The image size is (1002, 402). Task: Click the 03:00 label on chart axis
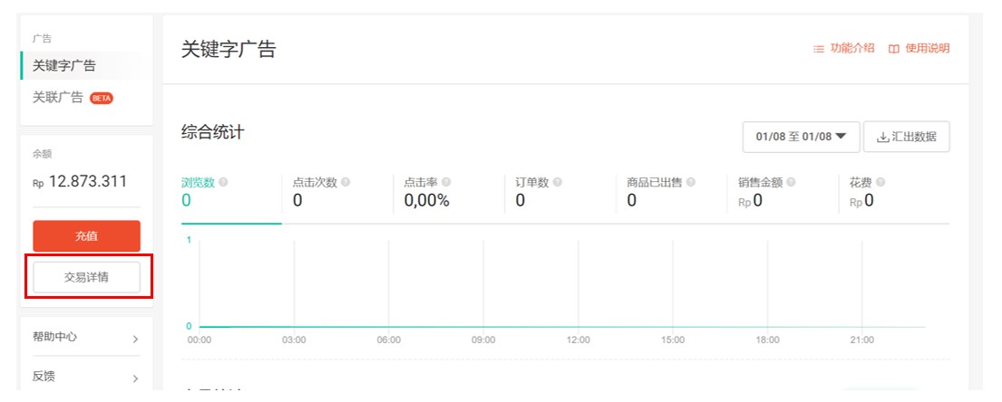click(x=294, y=340)
